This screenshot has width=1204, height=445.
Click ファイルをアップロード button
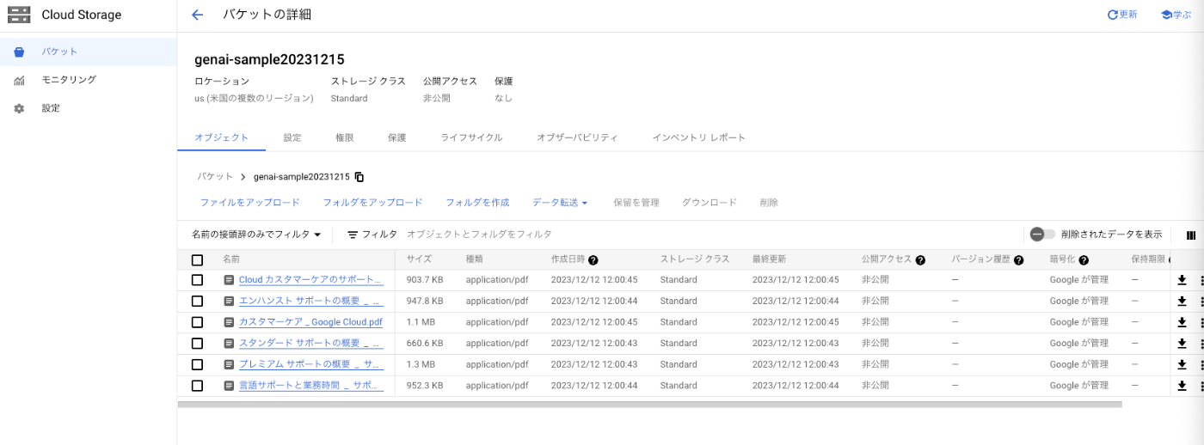pyautogui.click(x=250, y=203)
